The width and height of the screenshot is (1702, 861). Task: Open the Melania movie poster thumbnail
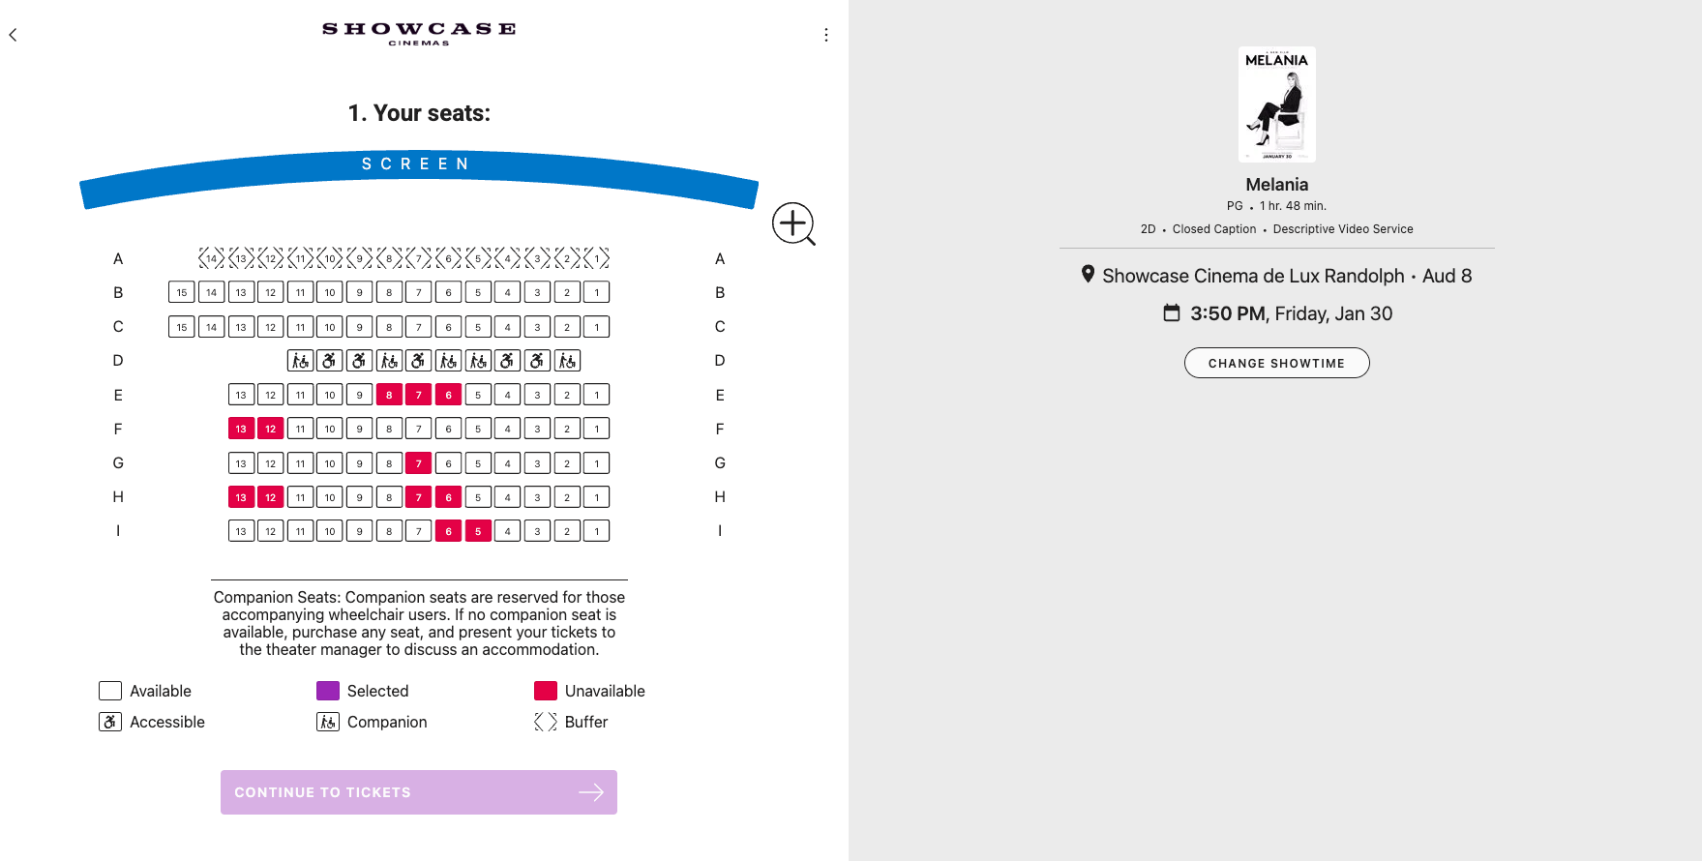pos(1276,104)
